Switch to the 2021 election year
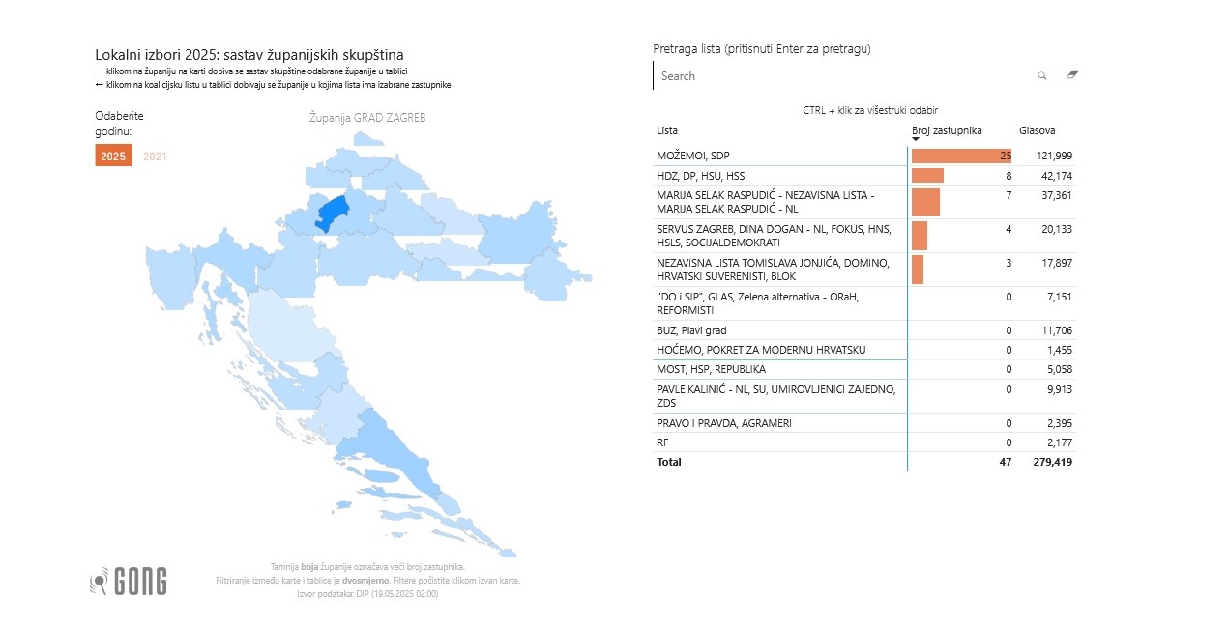1228x628 pixels. 153,155
